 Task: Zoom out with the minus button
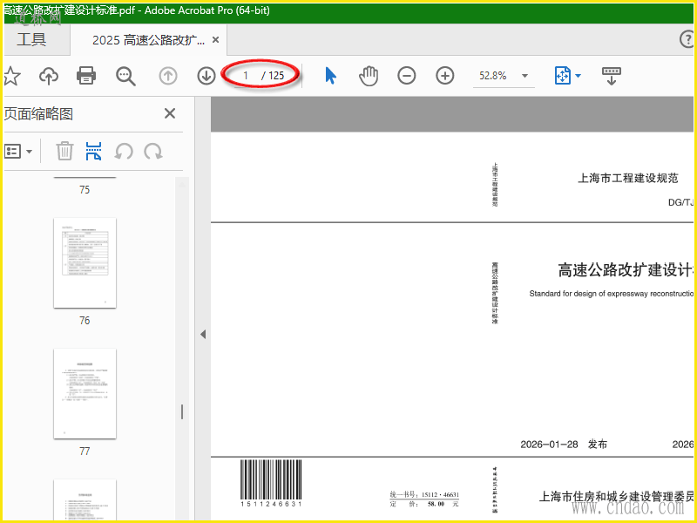(407, 76)
